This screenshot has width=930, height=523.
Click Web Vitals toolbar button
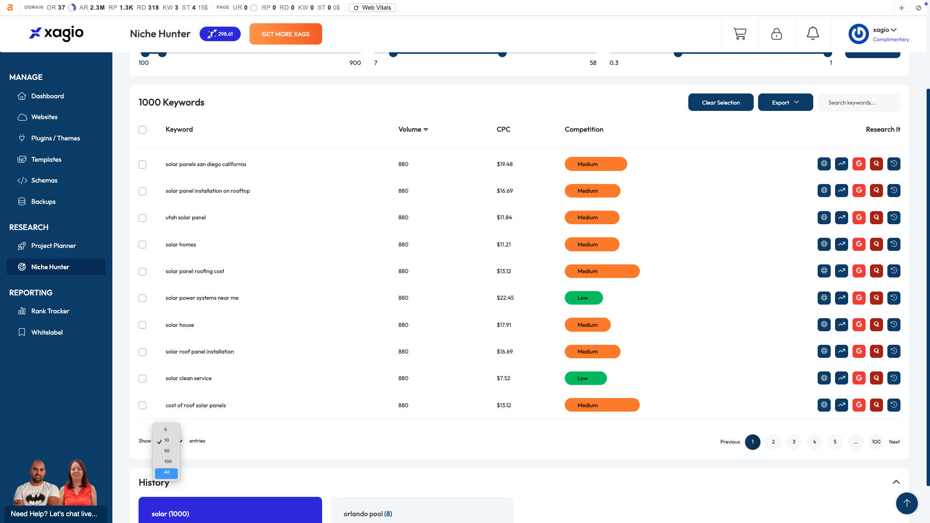(372, 8)
